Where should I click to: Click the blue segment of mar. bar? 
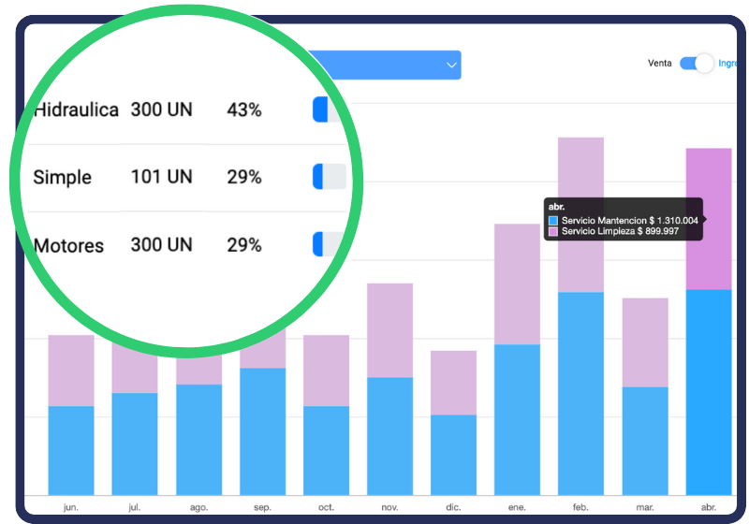645,441
